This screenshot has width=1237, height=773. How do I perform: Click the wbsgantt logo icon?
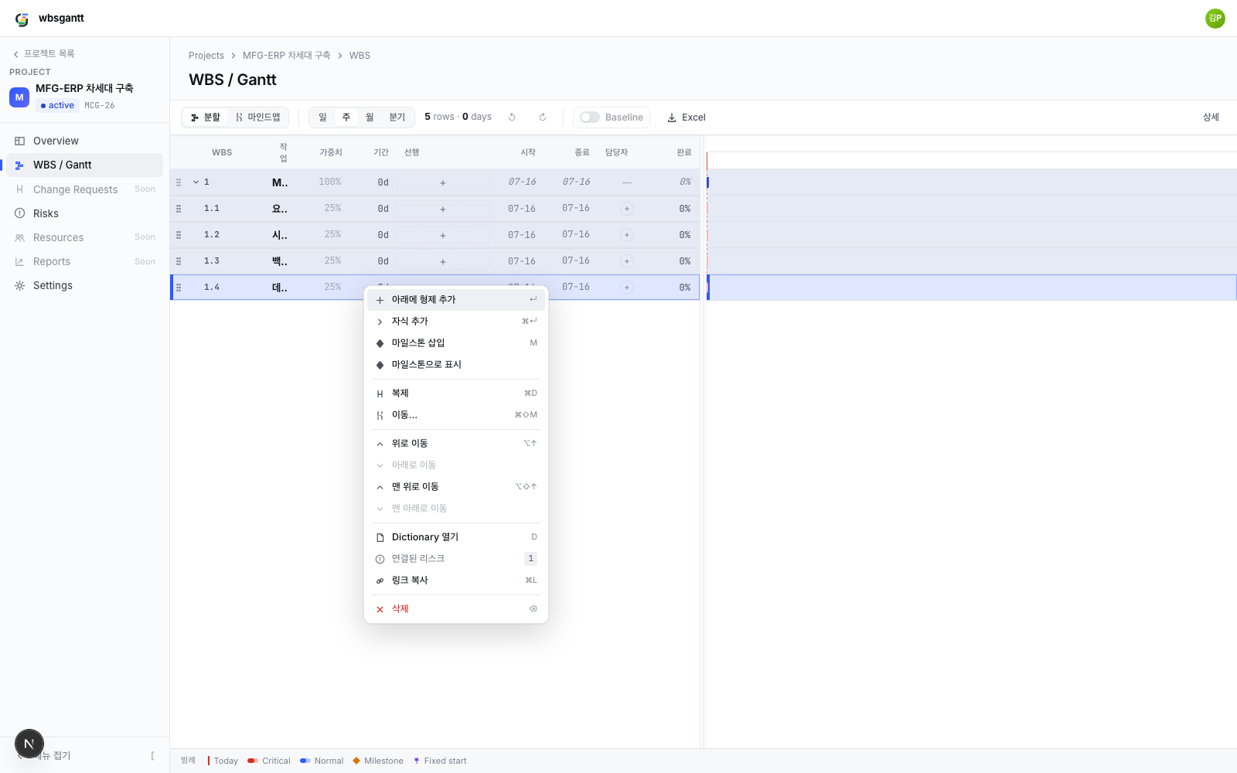click(22, 19)
